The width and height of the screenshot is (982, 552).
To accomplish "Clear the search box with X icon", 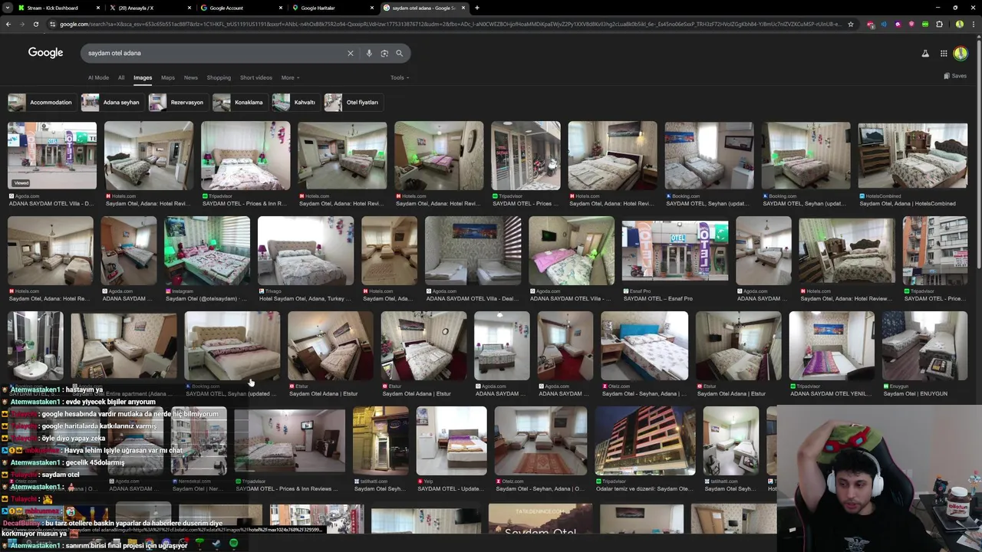I will pyautogui.click(x=351, y=53).
